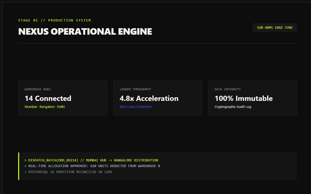This screenshot has height=194, width=311.
Task: Click the SUB-40MS EDGE SYNC badge
Action: pos(275,28)
